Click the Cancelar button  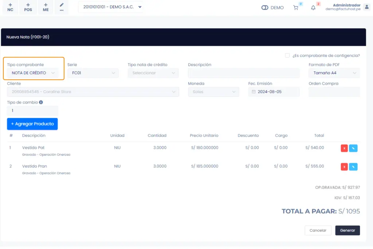pos(318,230)
